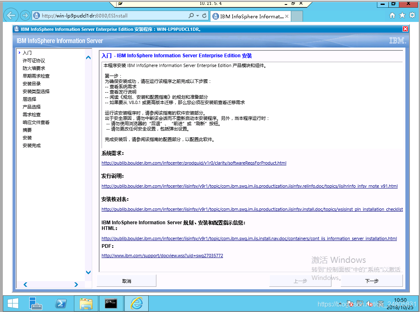Click the sidebar scroll right arrow
Screen dimensions: 420x312
tap(76, 284)
